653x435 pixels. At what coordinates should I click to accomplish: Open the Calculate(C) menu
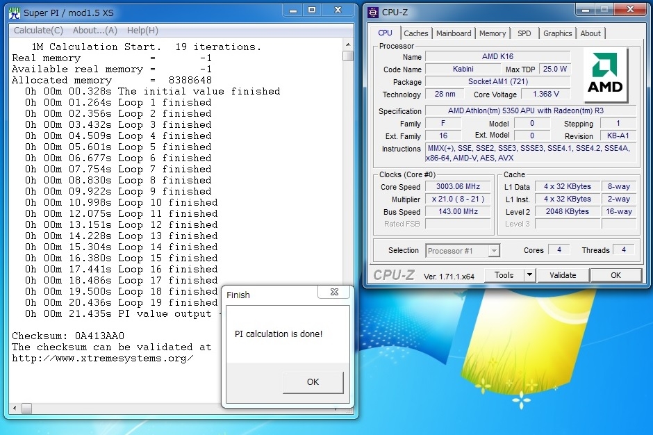38,31
